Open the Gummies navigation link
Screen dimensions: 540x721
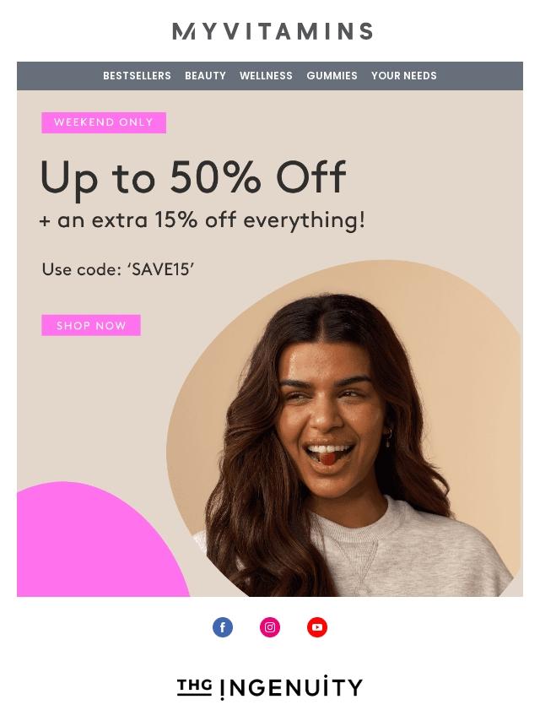pyautogui.click(x=332, y=76)
